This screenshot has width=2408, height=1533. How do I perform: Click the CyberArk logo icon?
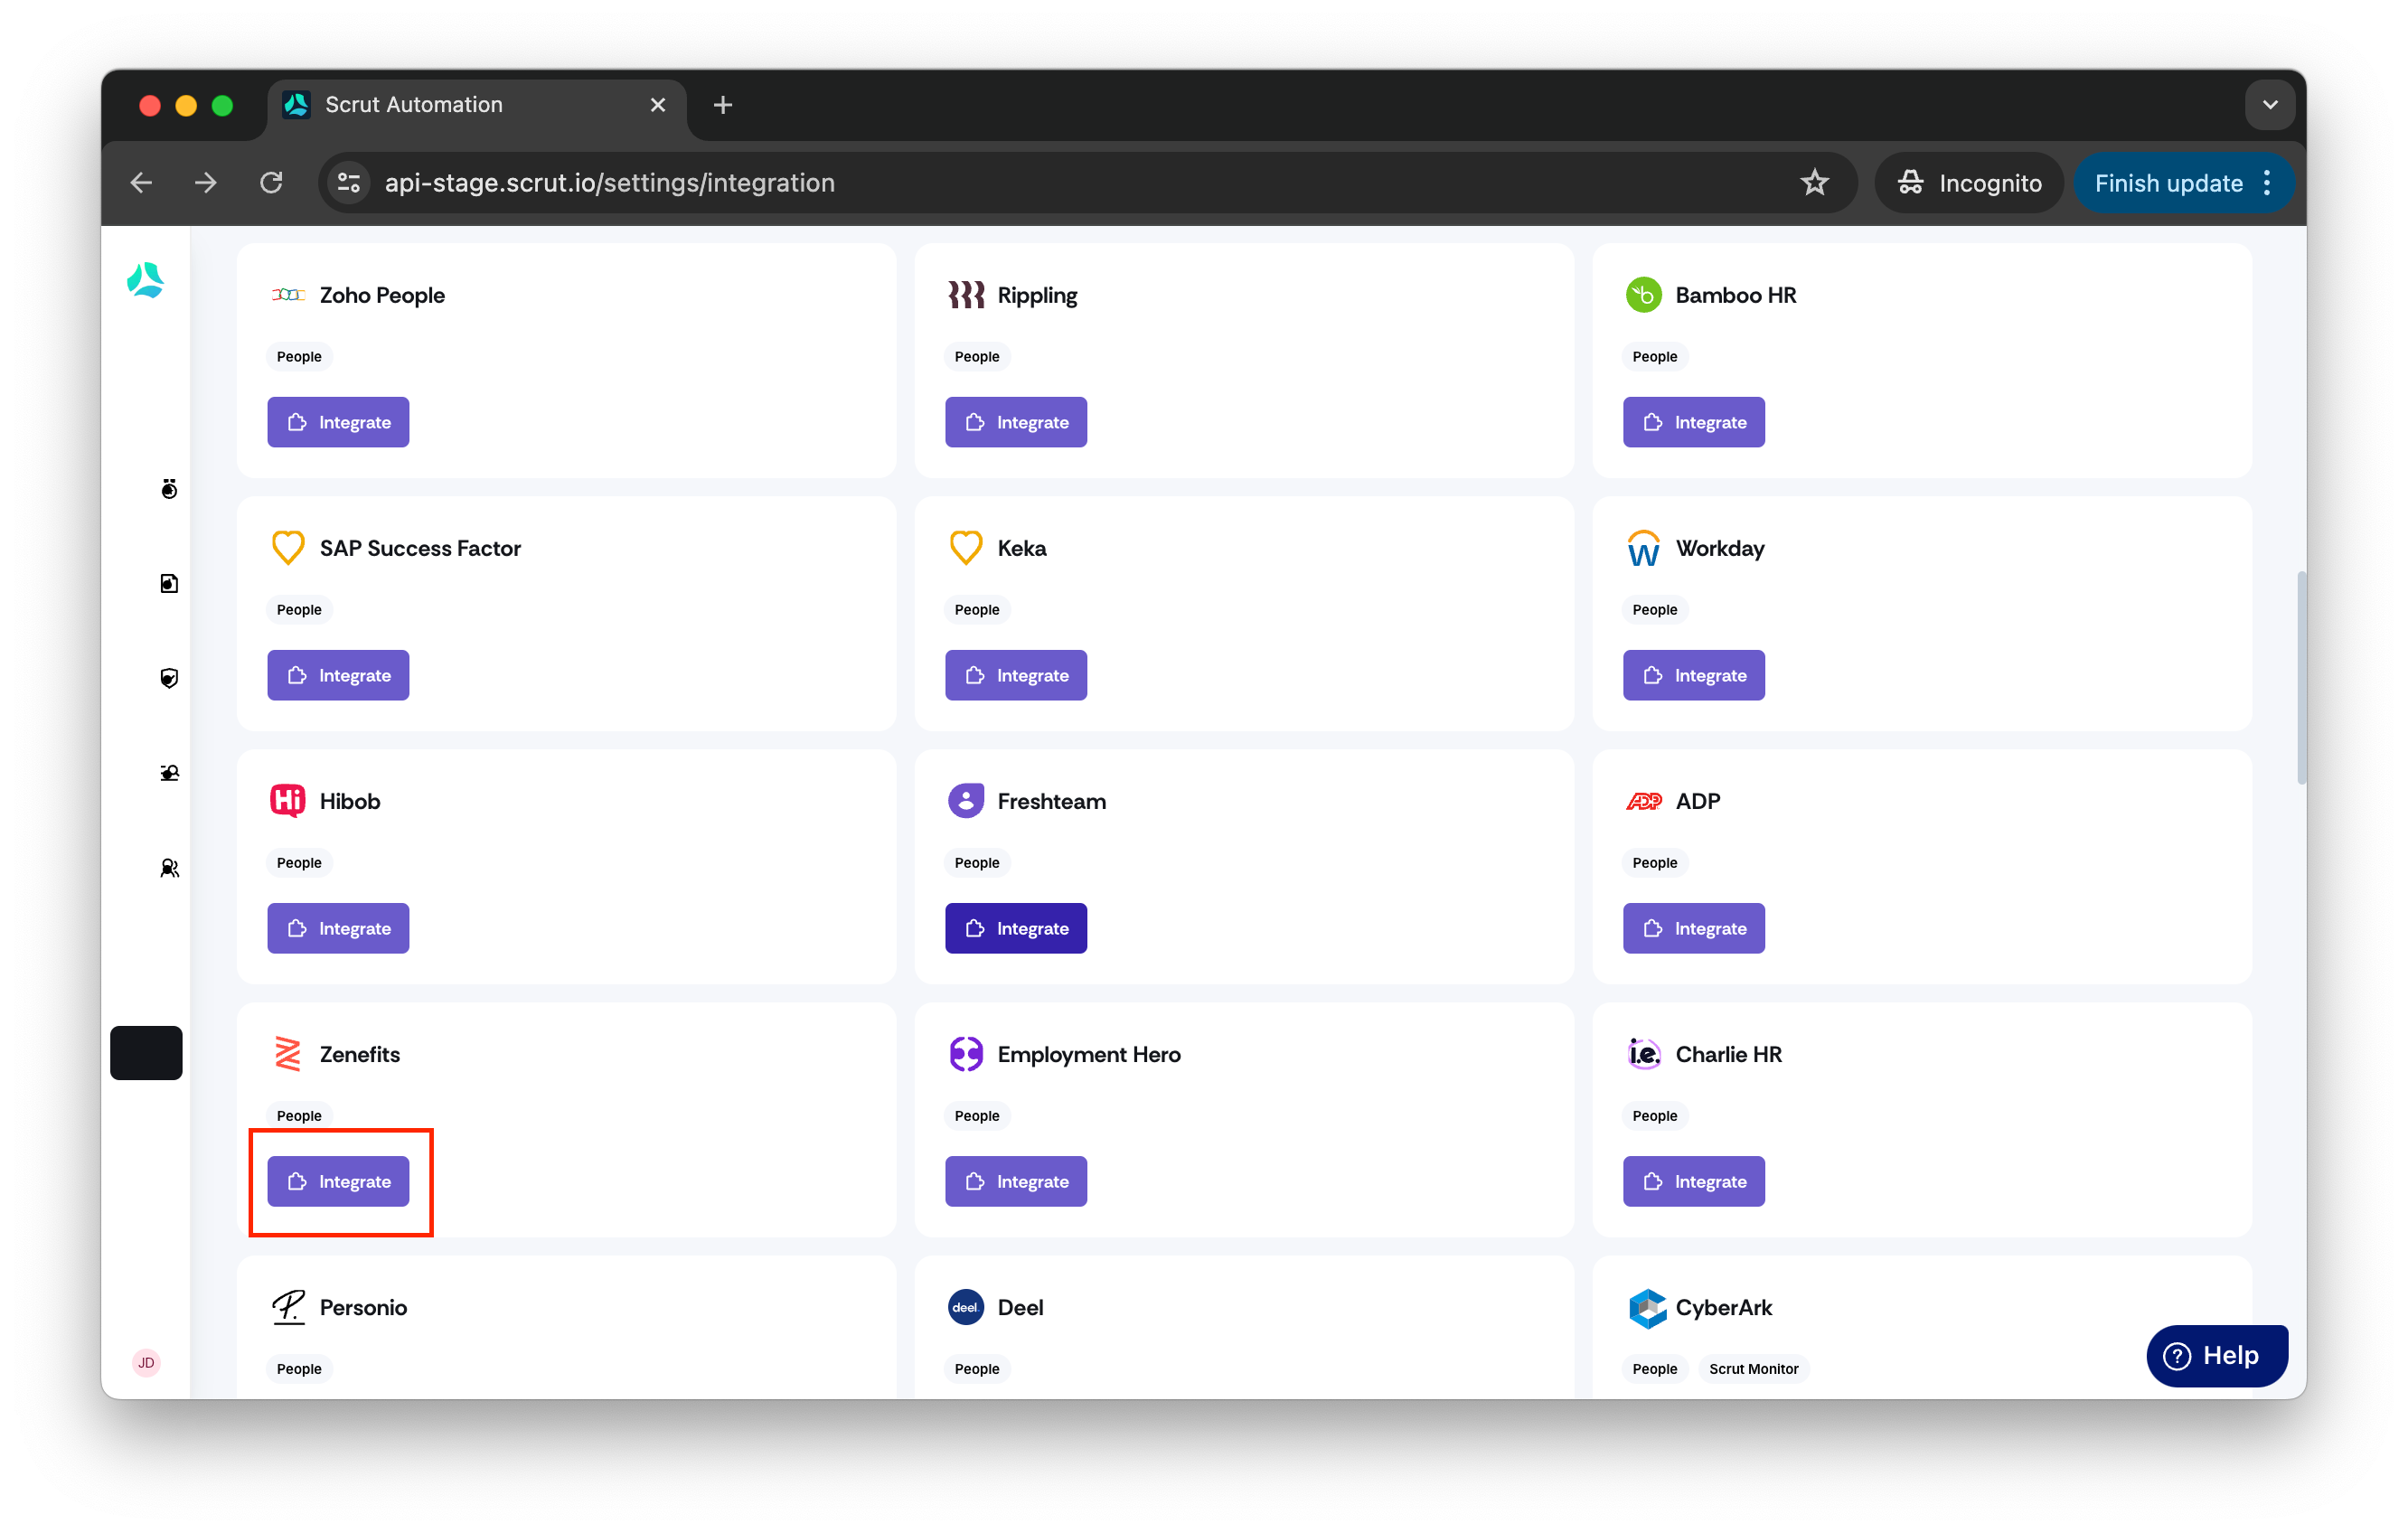(x=1647, y=1308)
